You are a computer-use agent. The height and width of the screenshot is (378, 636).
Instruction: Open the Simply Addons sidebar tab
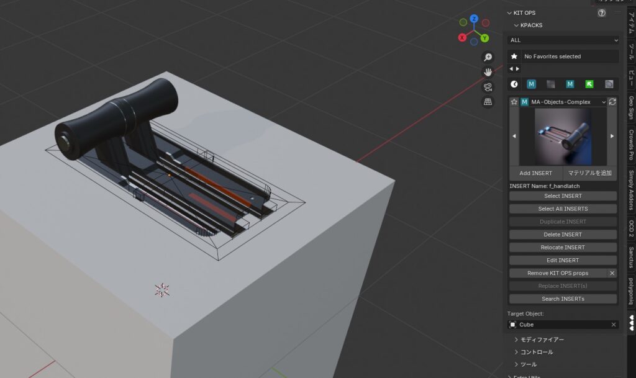pyautogui.click(x=631, y=189)
